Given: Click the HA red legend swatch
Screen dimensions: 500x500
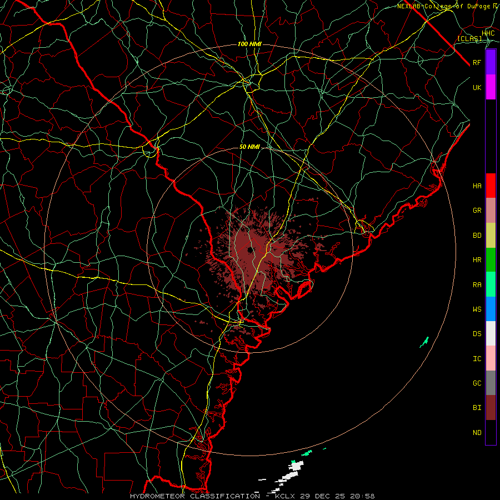Looking at the screenshot, I should [x=491, y=186].
